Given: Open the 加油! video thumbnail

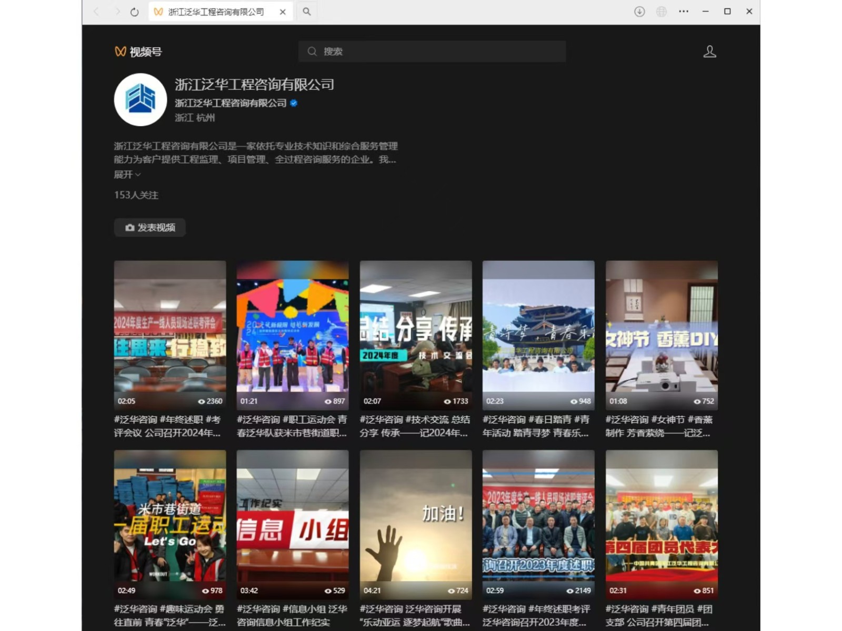Looking at the screenshot, I should tap(416, 524).
